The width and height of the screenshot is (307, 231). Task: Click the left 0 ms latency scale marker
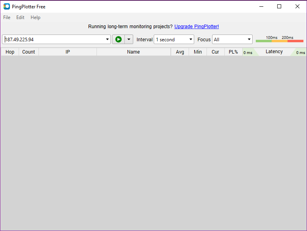pyautogui.click(x=248, y=53)
